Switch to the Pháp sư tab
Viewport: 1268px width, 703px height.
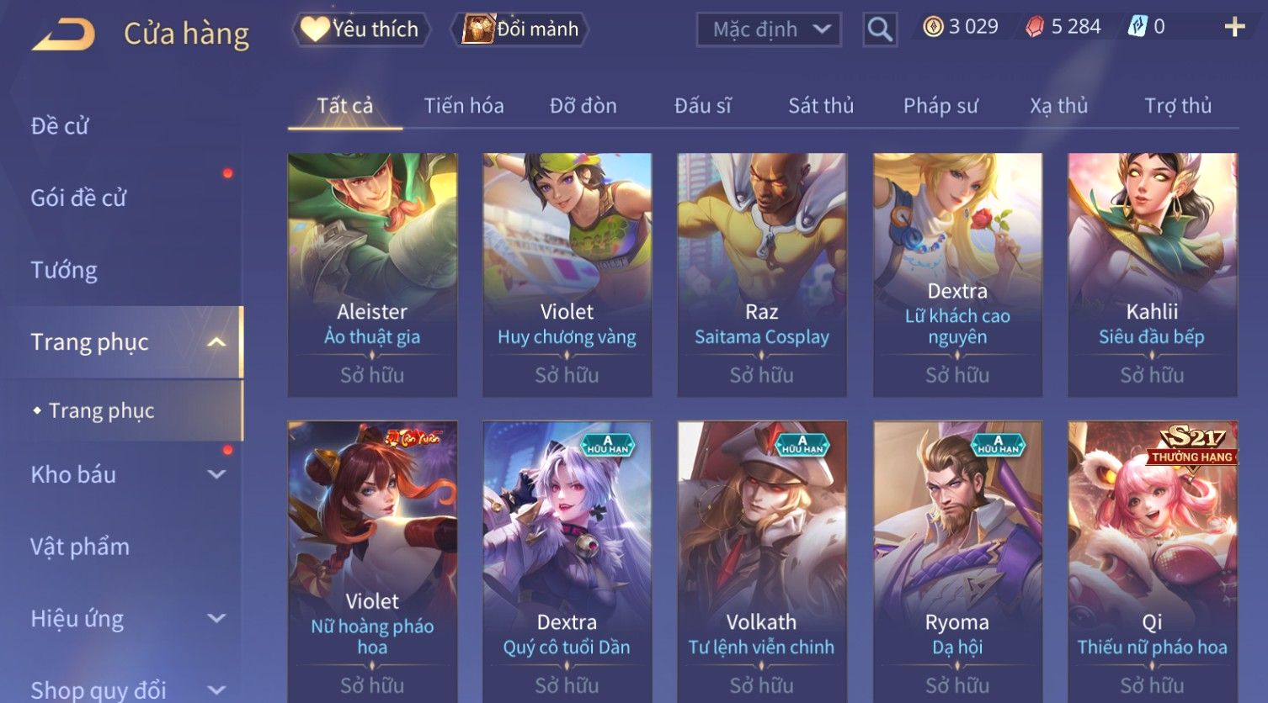pyautogui.click(x=940, y=106)
